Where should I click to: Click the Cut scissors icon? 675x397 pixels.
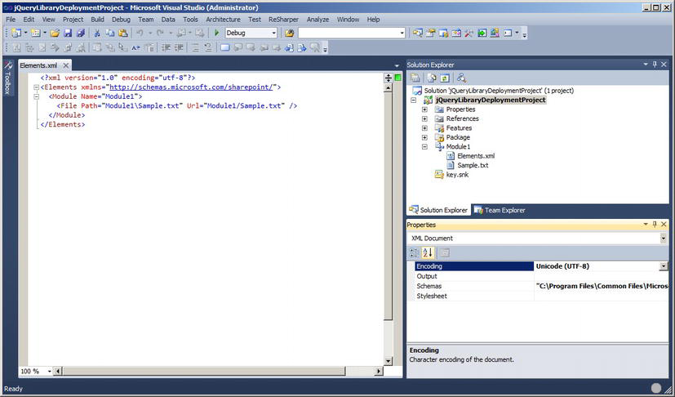click(97, 33)
